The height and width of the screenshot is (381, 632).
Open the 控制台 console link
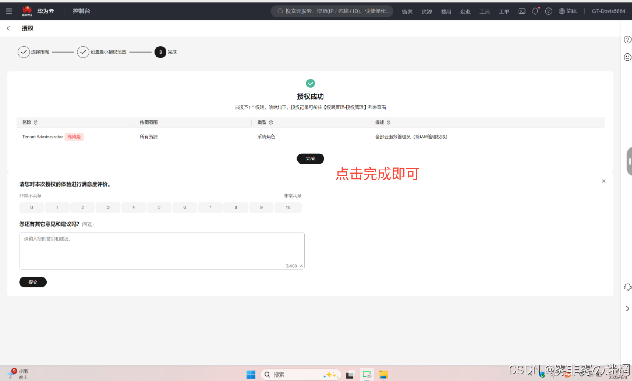[x=81, y=11]
